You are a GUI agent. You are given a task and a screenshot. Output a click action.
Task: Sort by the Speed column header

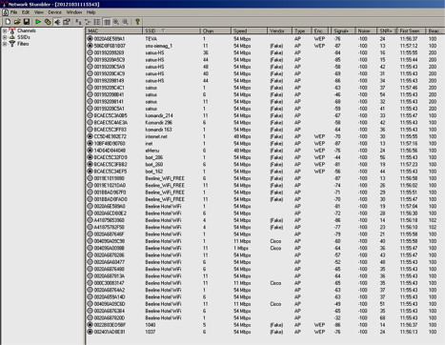(x=249, y=30)
